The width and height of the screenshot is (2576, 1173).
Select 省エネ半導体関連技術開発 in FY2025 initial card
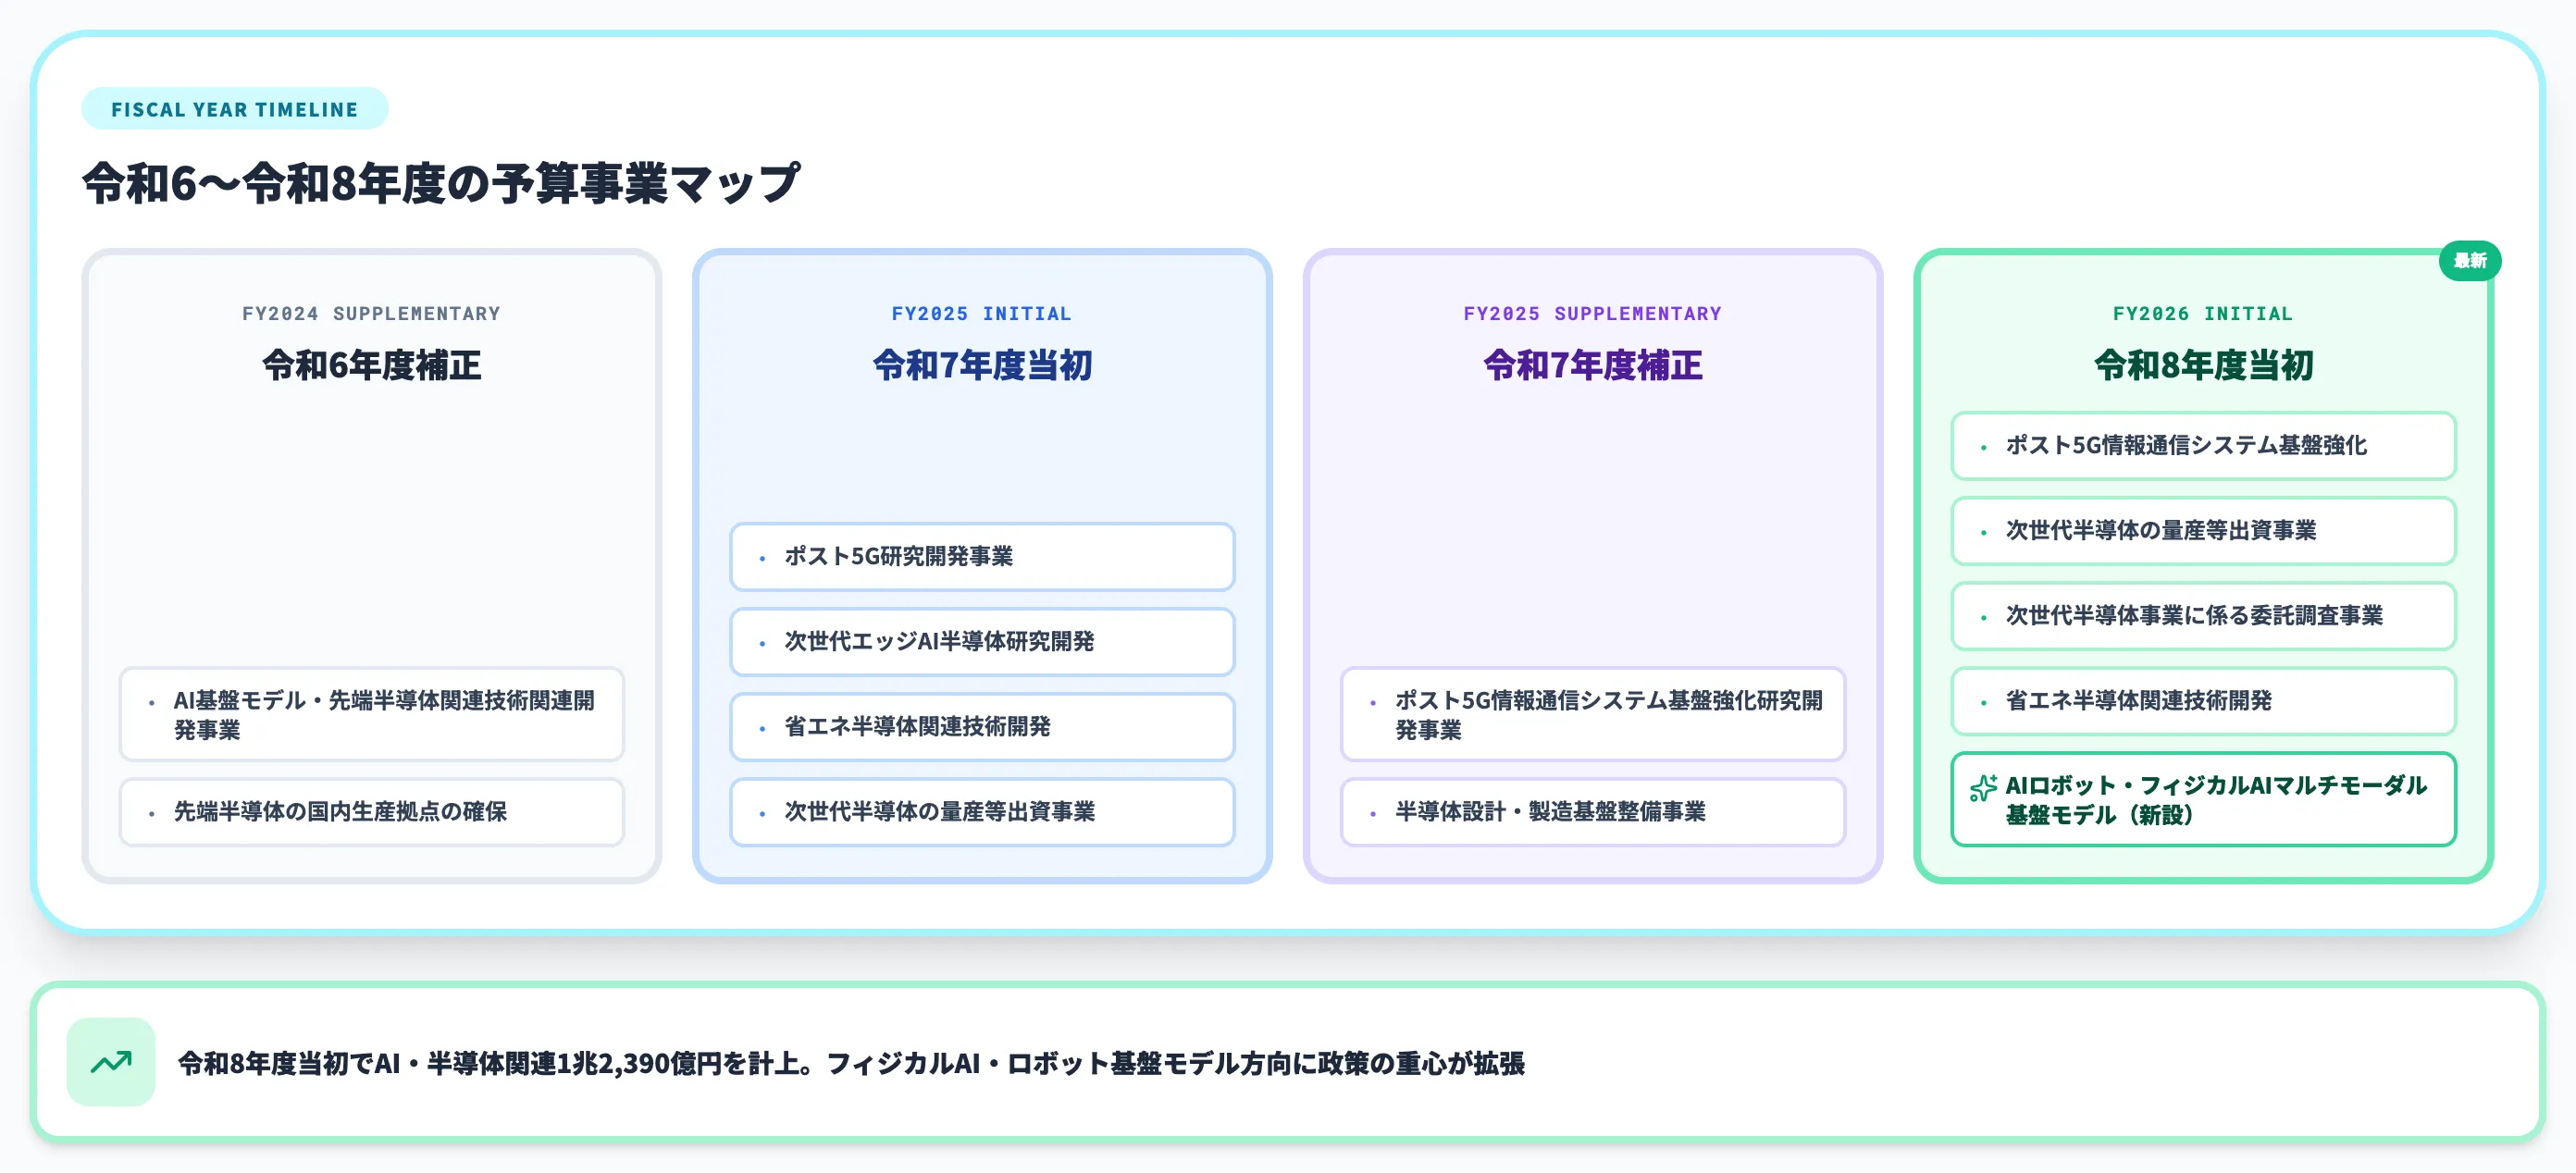[x=982, y=726]
